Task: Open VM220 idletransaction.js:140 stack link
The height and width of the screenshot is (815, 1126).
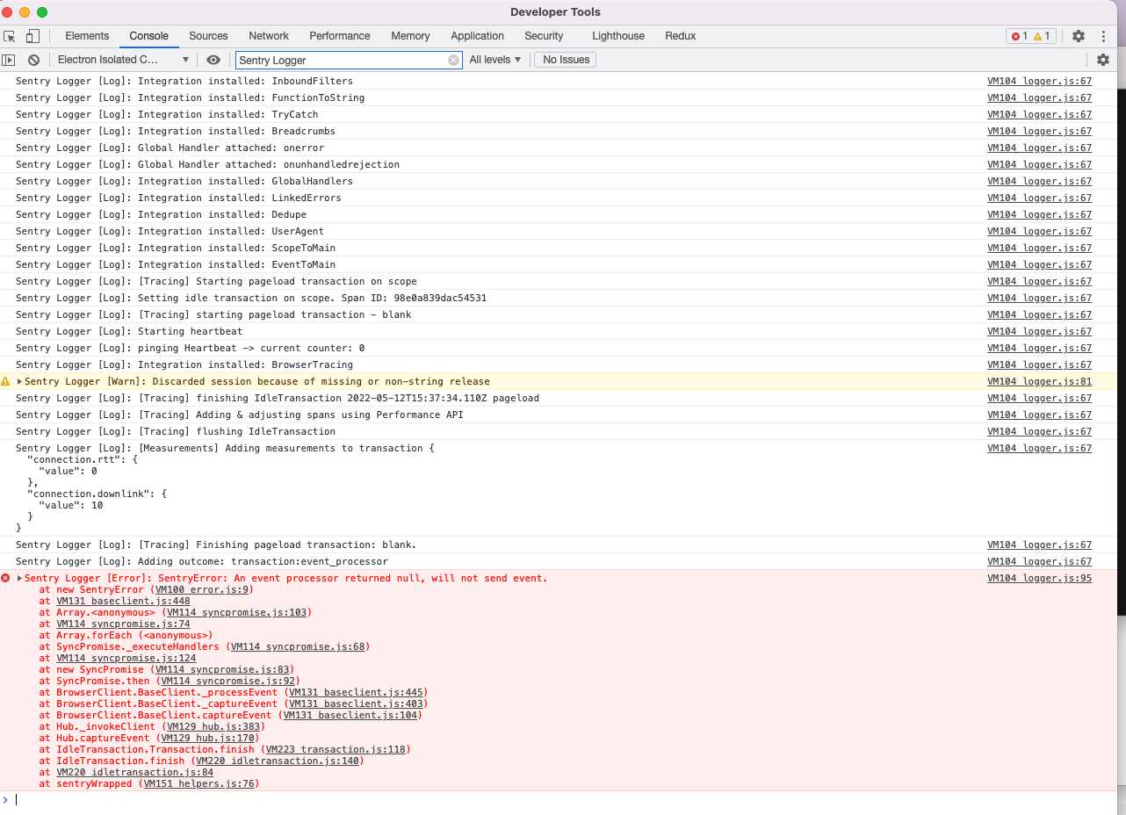Action: pyautogui.click(x=278, y=761)
